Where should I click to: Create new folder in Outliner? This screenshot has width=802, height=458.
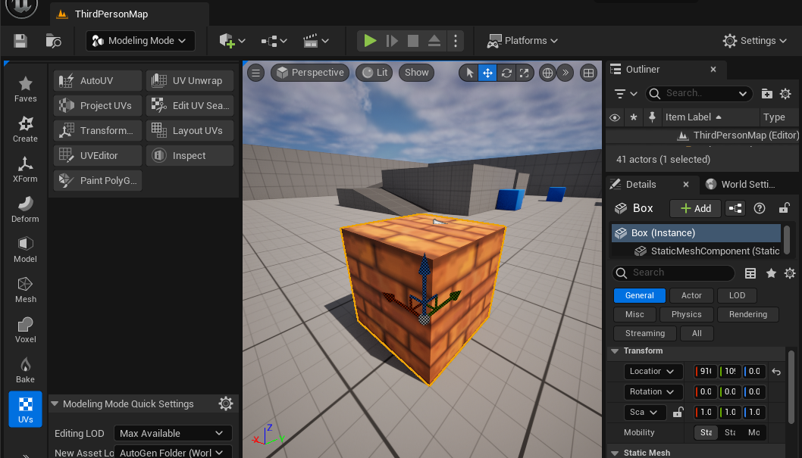(x=766, y=93)
